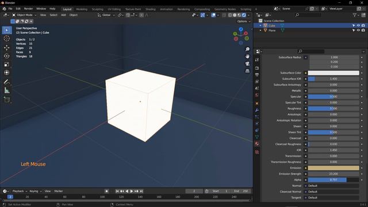Open the Object properties tab
The width and height of the screenshot is (368, 207).
(x=257, y=103)
